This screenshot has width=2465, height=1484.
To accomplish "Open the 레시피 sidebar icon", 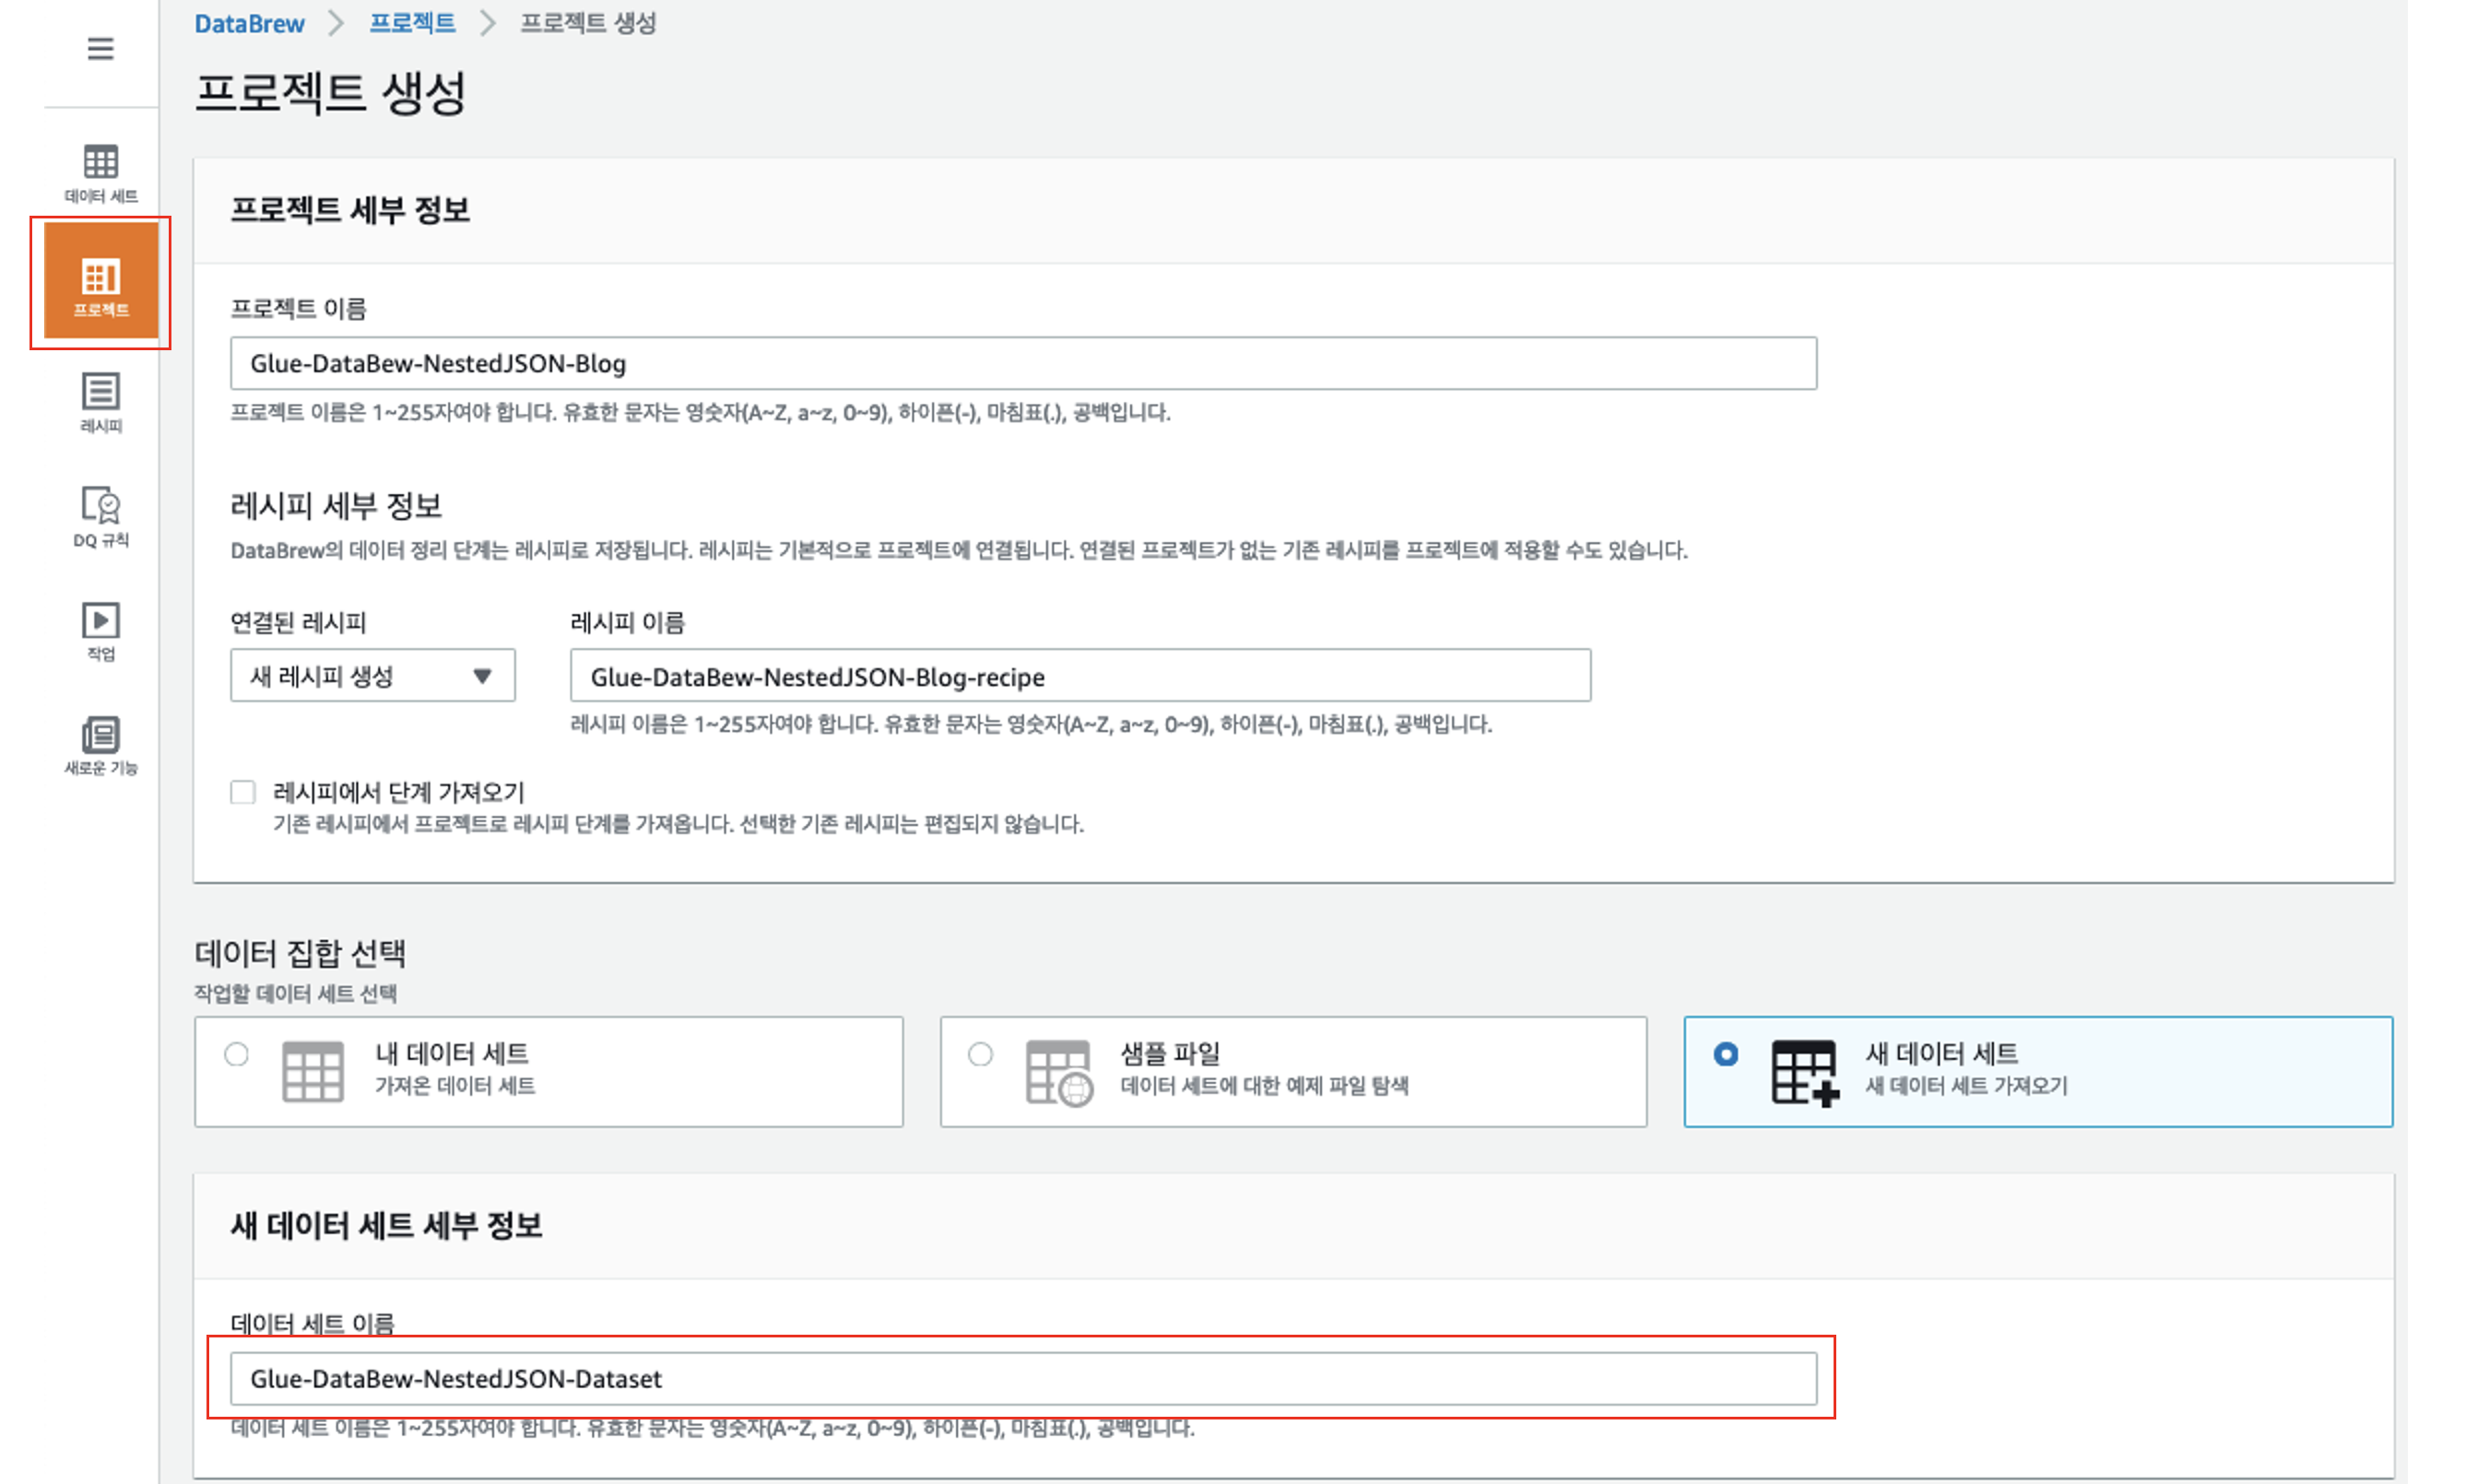I will (x=100, y=401).
